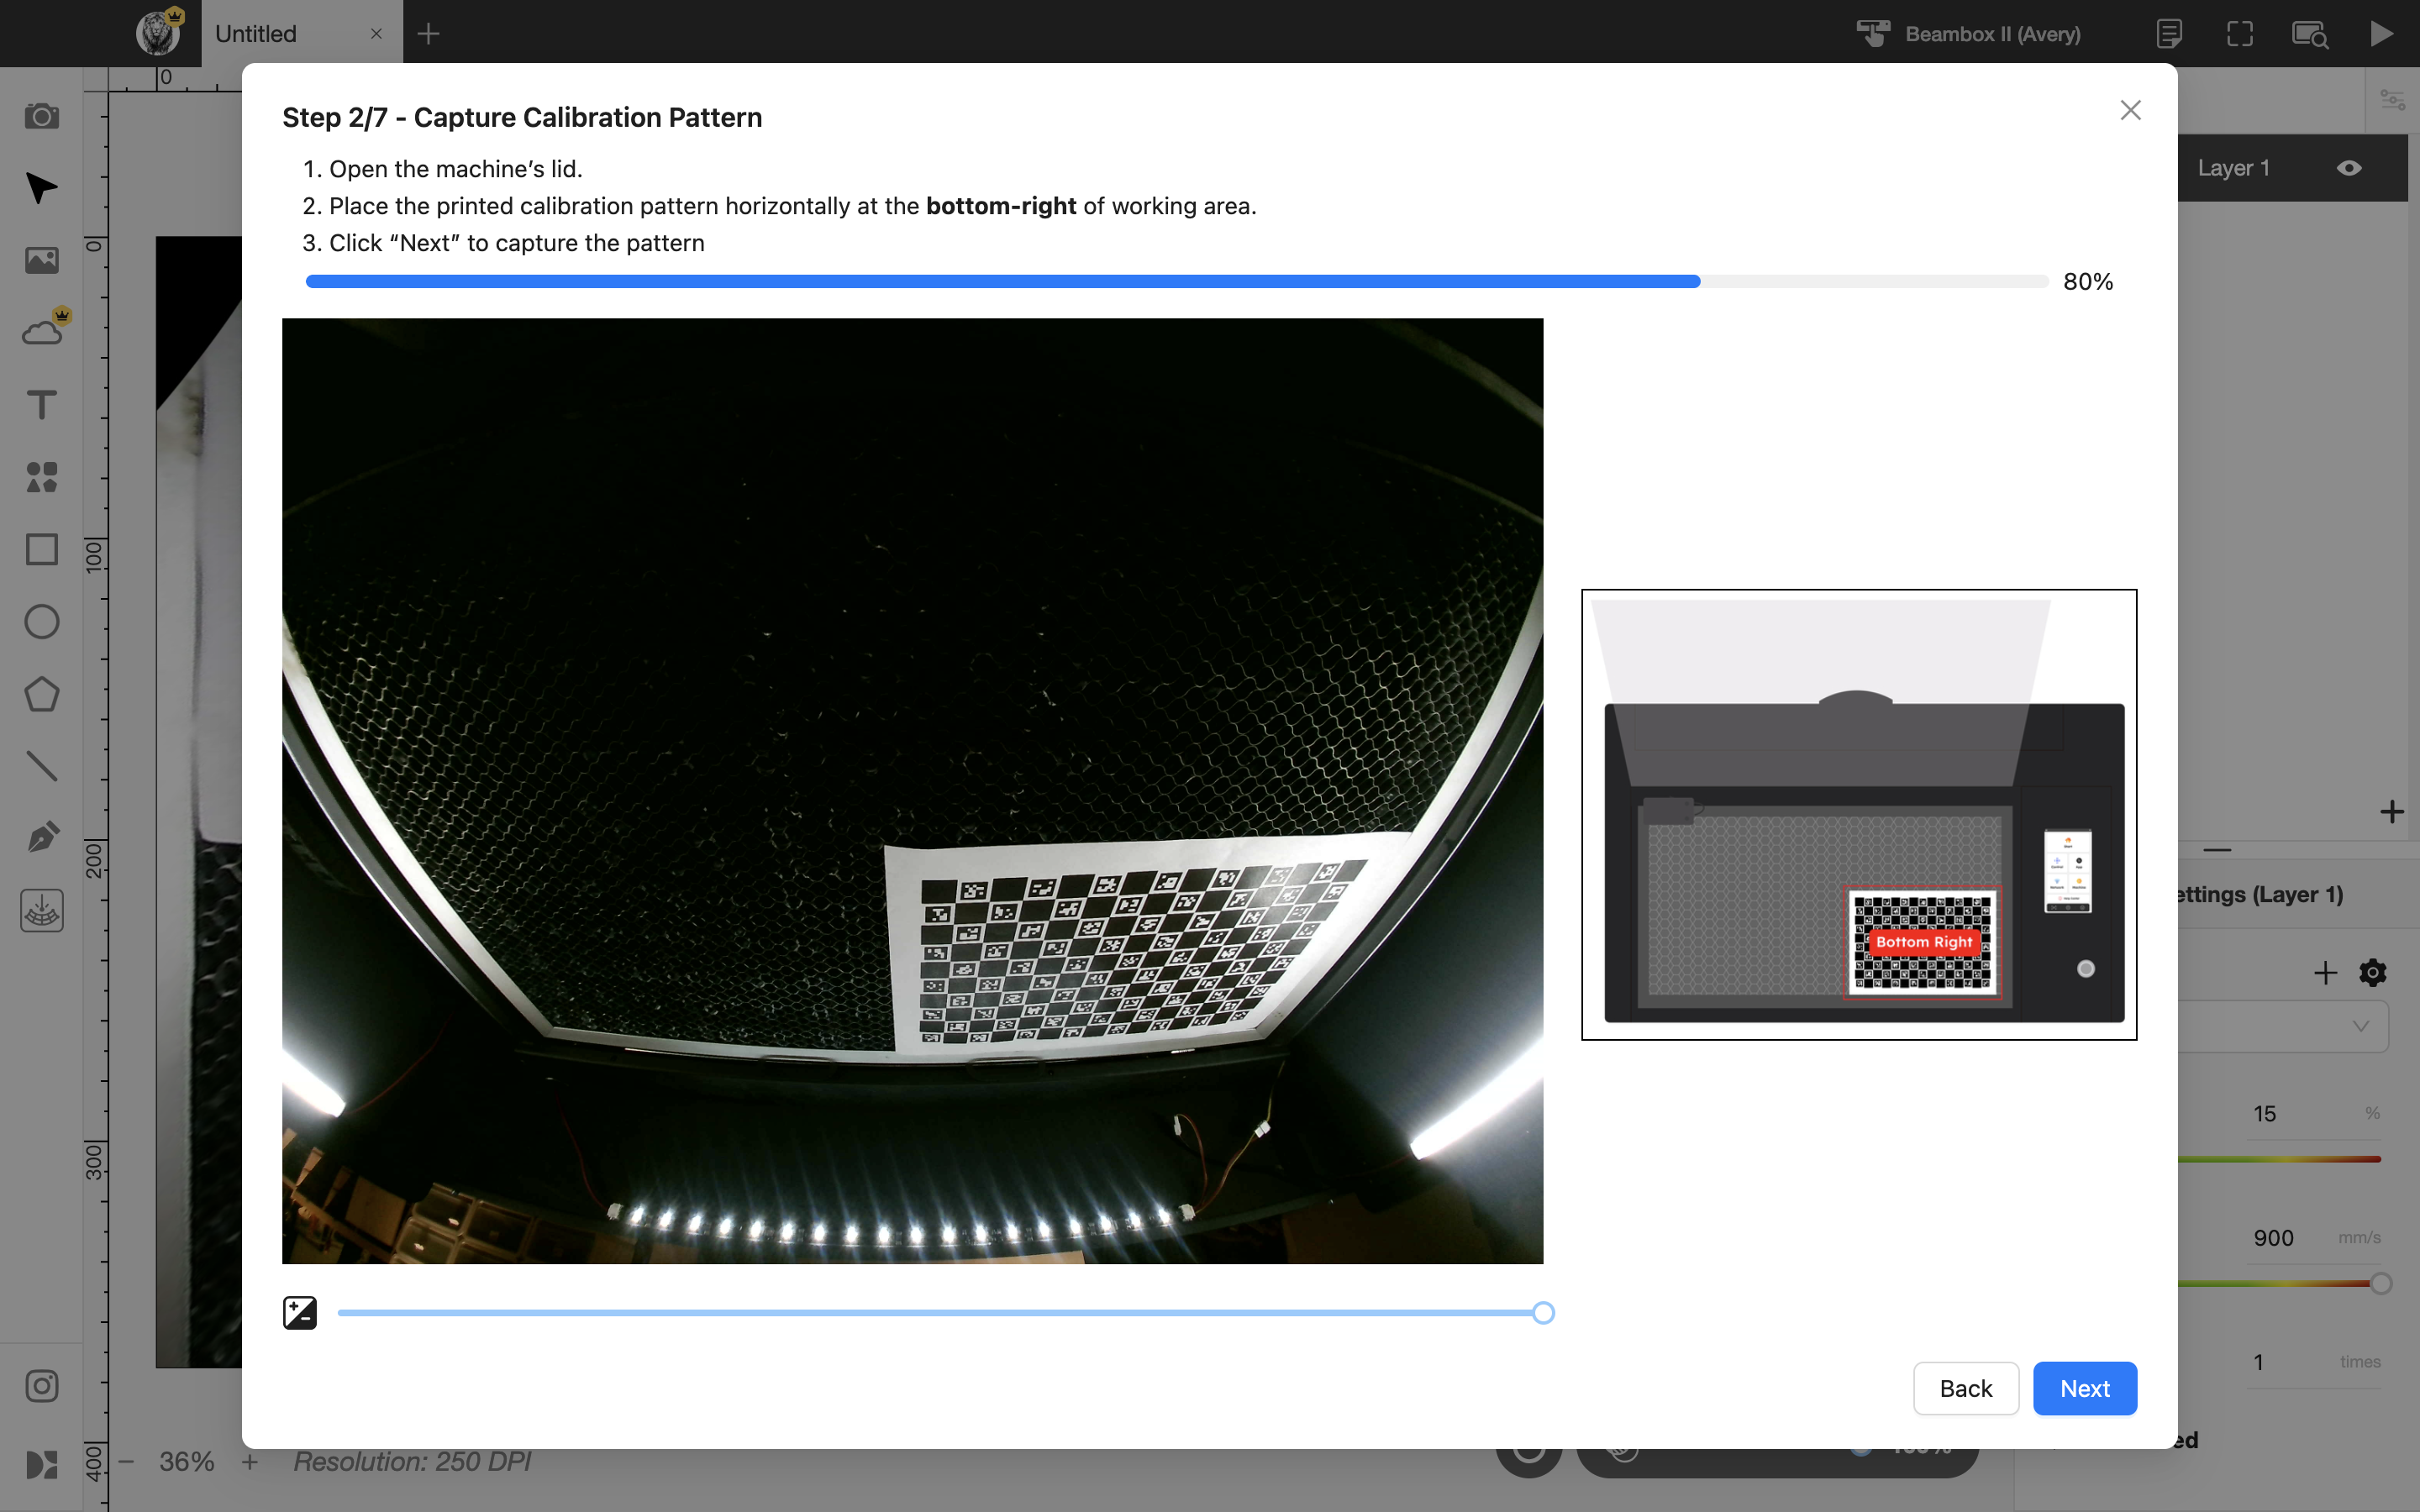
Task: Add a new layer with plus
Action: point(2391,811)
